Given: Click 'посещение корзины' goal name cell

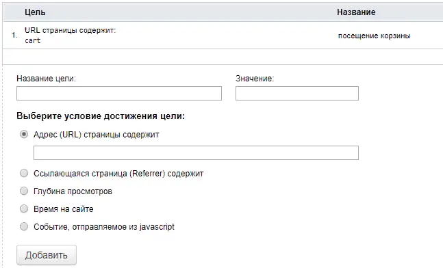Looking at the screenshot, I should point(374,36).
